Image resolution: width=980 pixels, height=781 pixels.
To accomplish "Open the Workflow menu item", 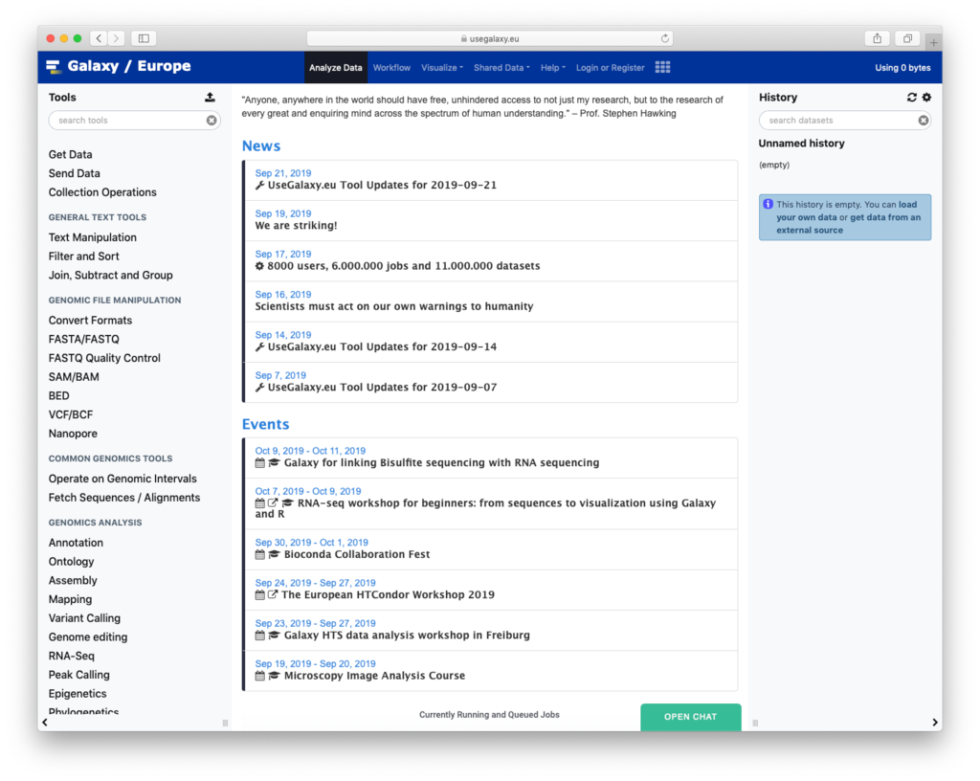I will pyautogui.click(x=391, y=68).
